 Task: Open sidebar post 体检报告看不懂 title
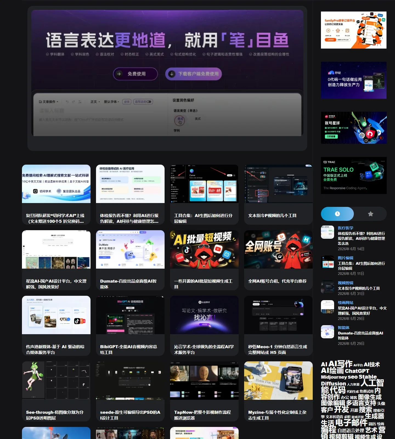362,238
